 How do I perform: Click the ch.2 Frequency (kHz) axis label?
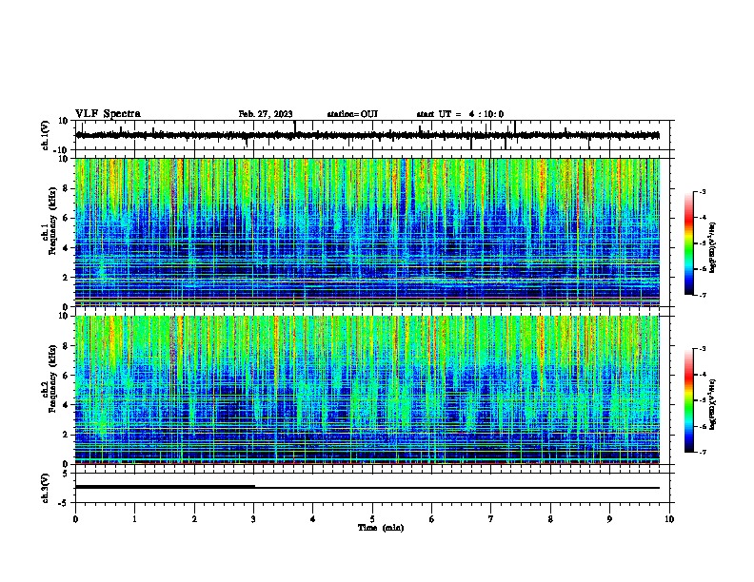point(51,379)
